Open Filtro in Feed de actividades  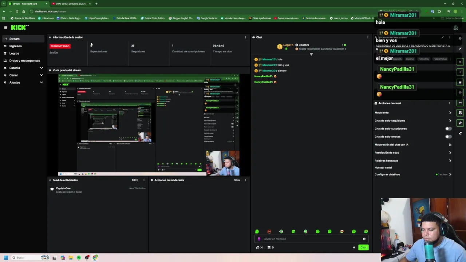(135, 180)
